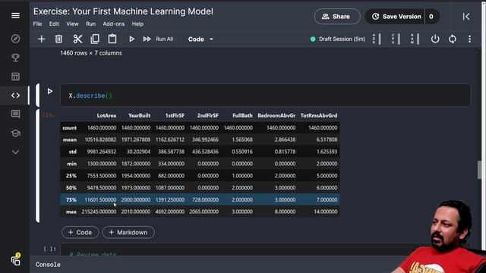Open the active events icon at sidebar bottom
The height and width of the screenshot is (273, 486).
pos(16,259)
